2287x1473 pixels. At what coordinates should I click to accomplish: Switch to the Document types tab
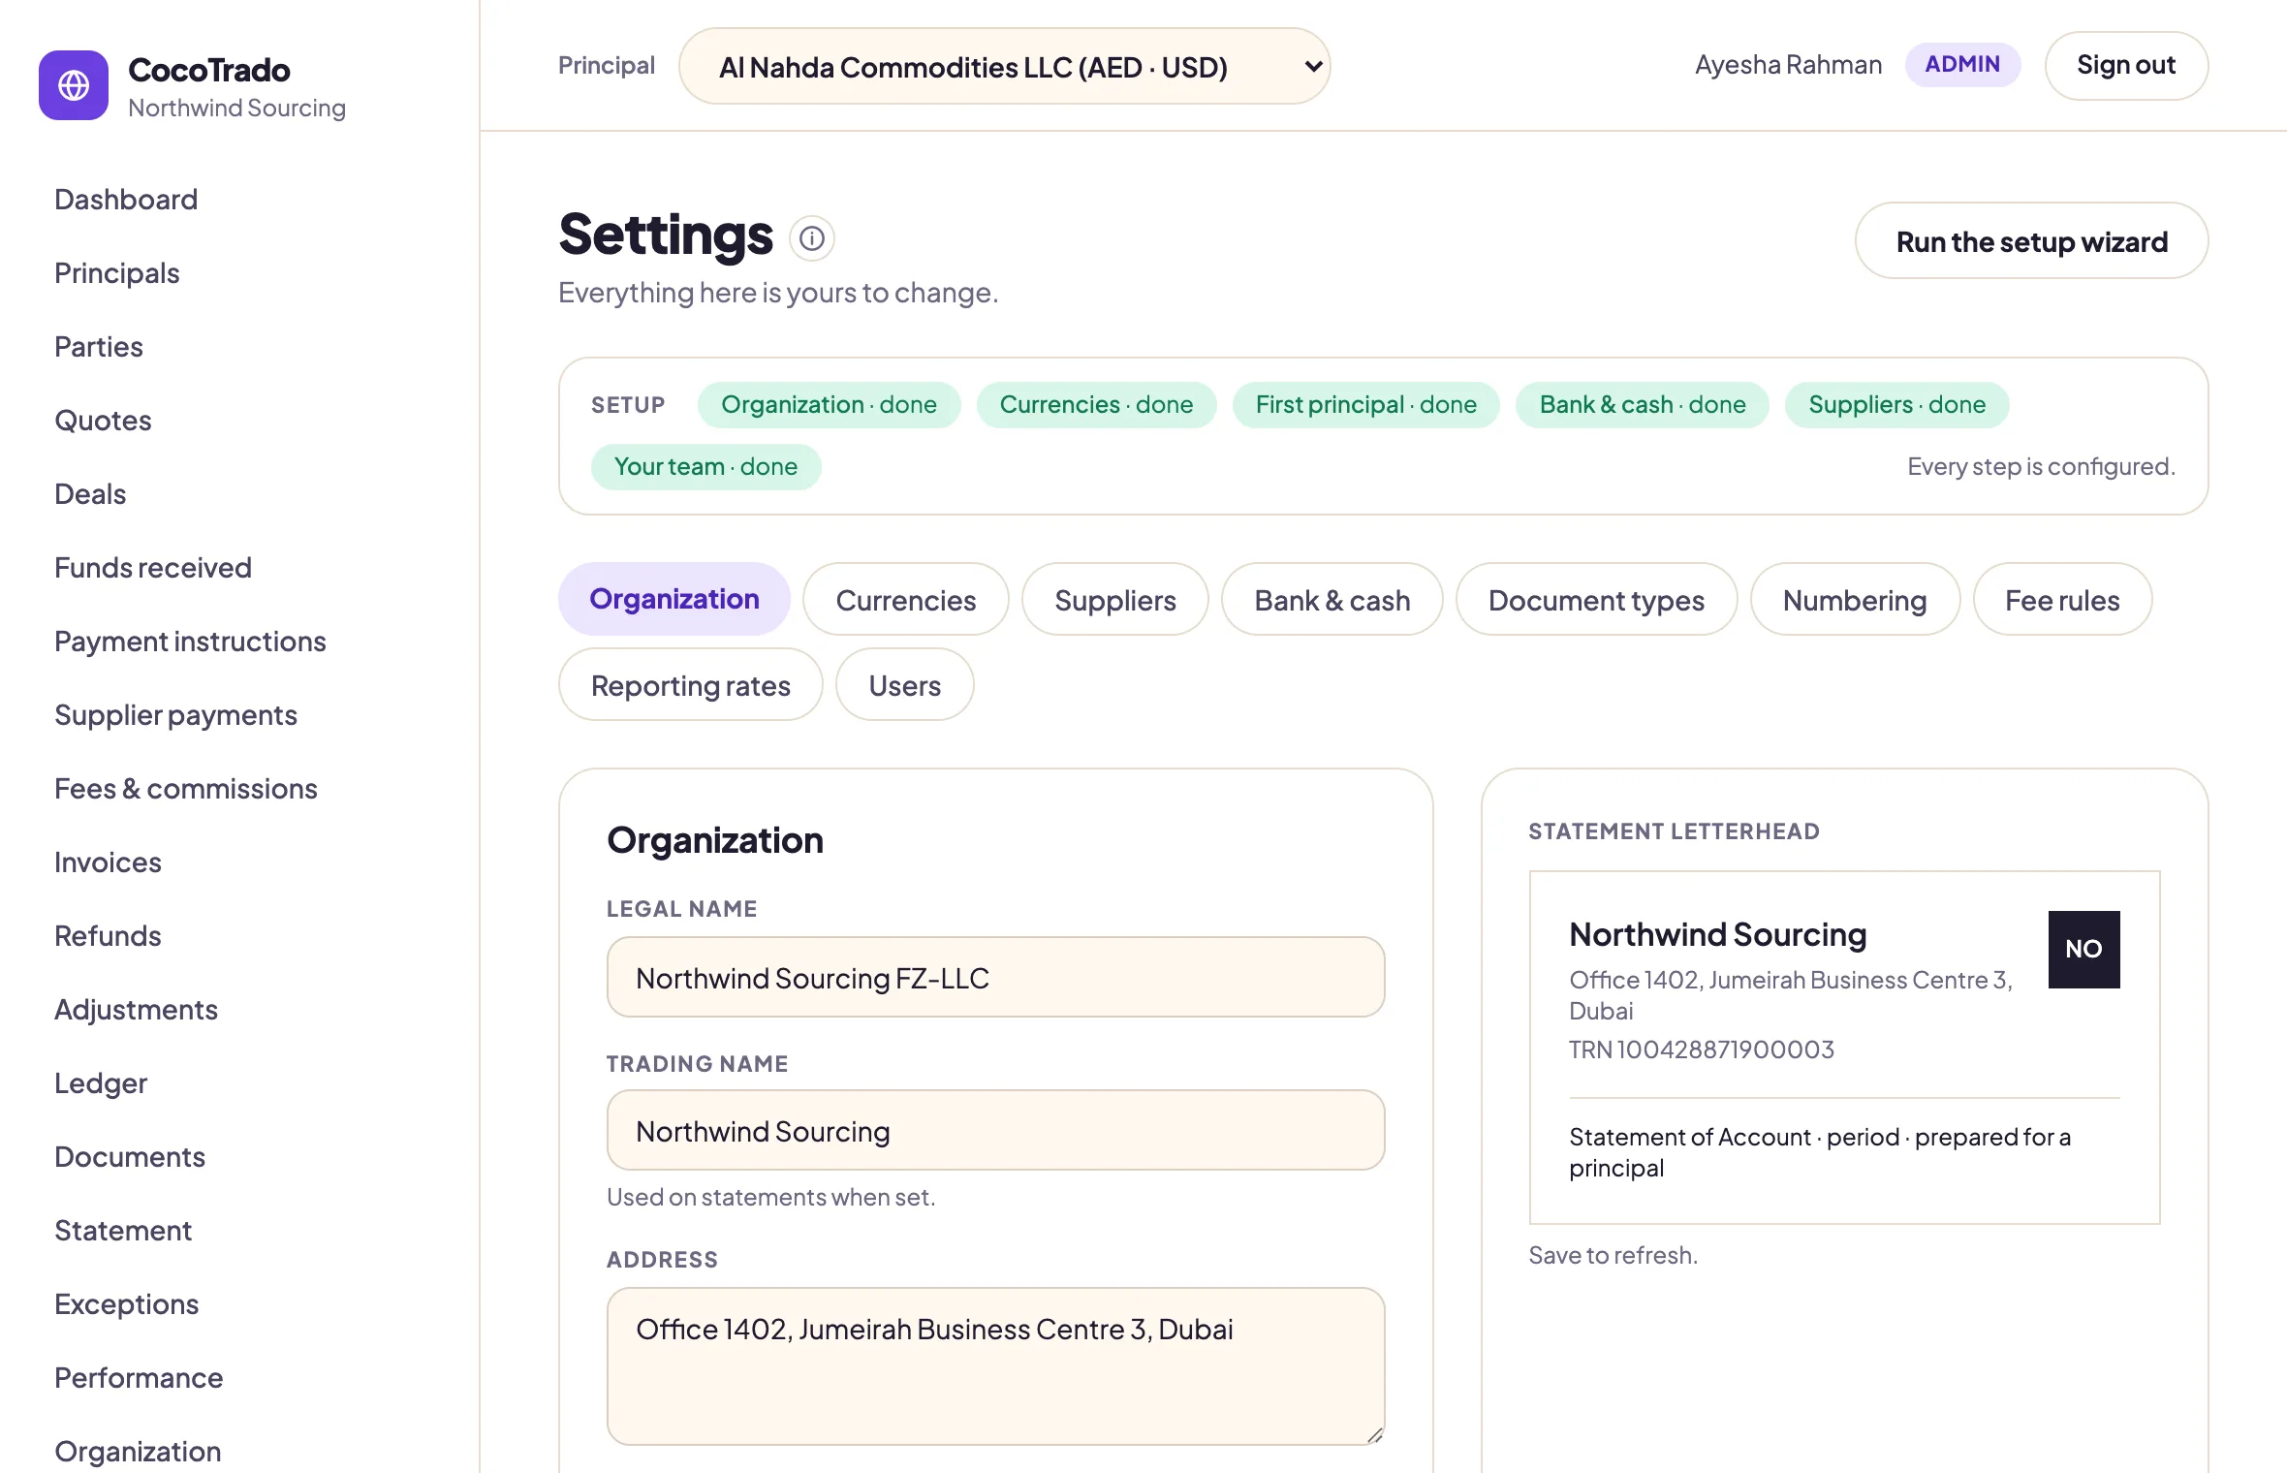pos(1596,599)
